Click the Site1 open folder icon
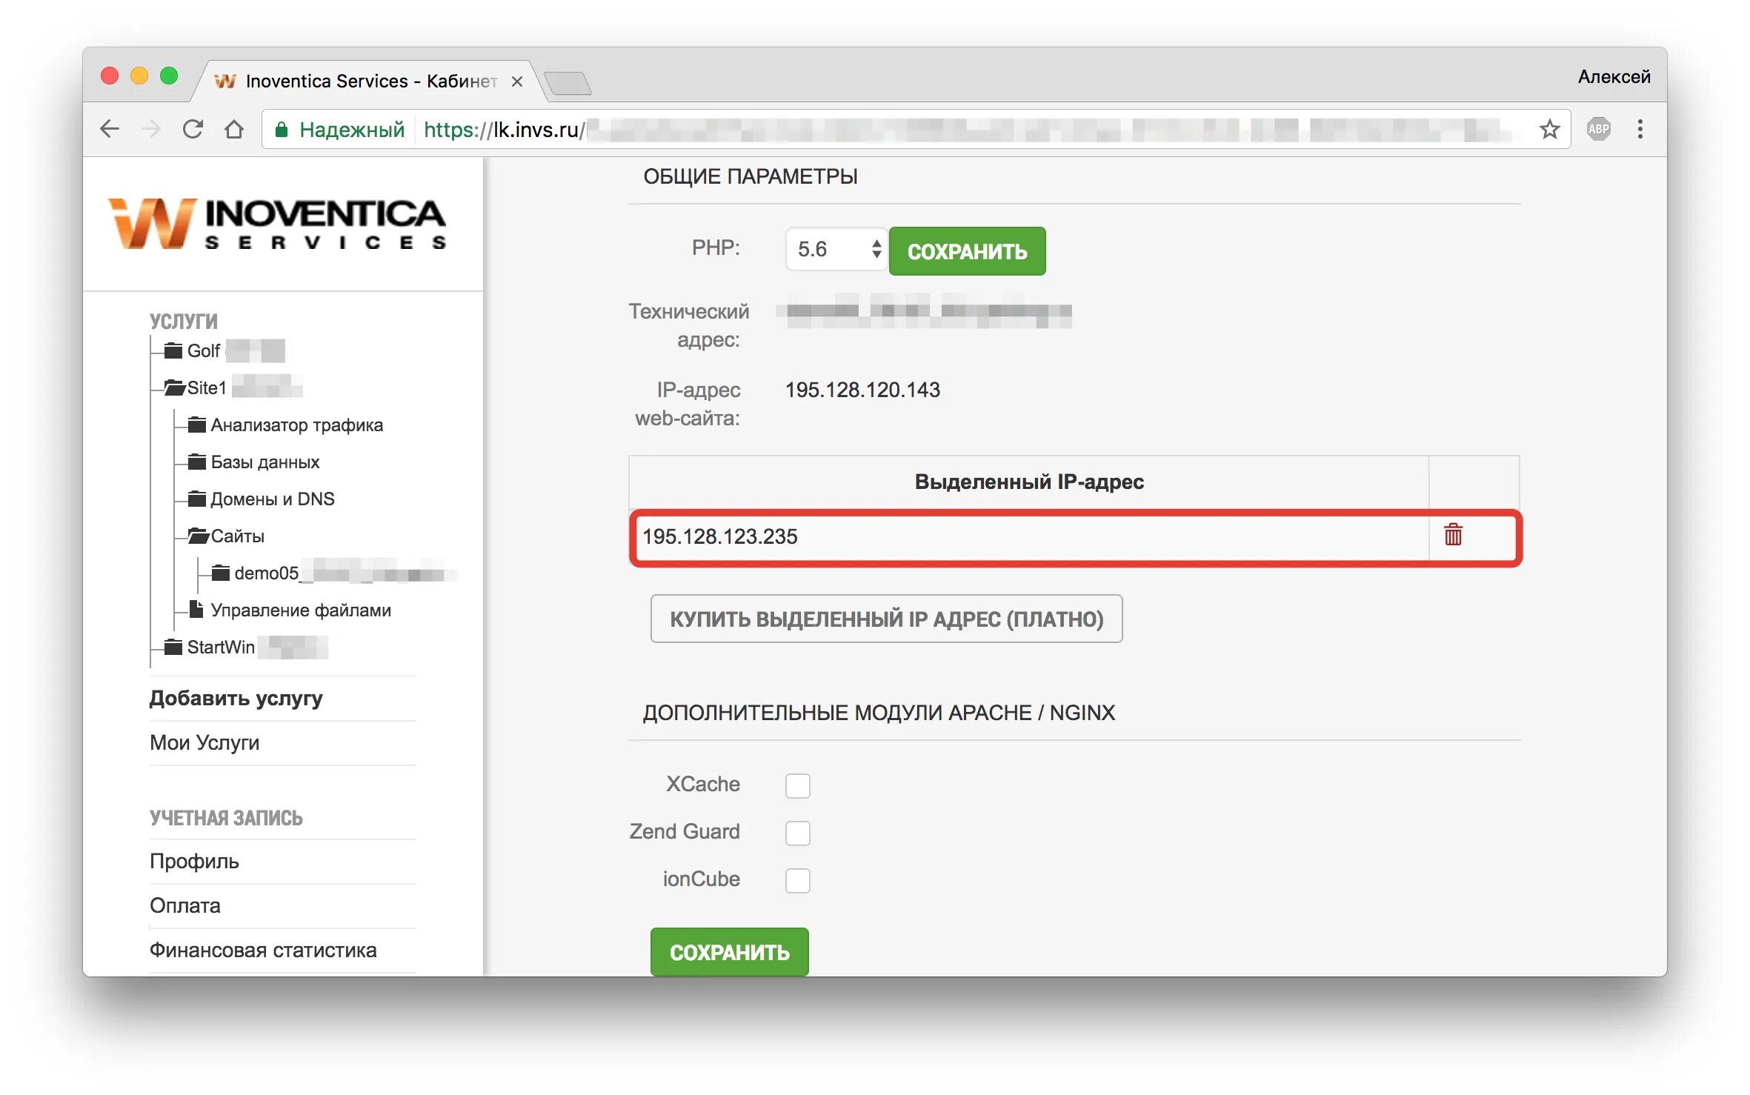This screenshot has width=1750, height=1095. (175, 387)
